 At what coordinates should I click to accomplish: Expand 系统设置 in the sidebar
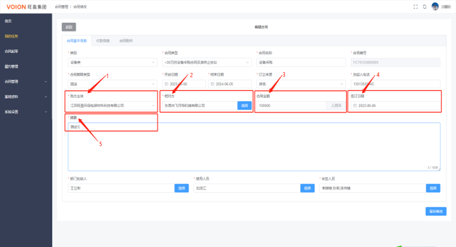26,112
